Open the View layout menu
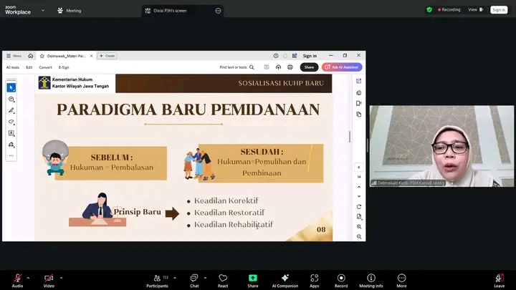The width and height of the screenshot is (516, 290). (x=474, y=9)
